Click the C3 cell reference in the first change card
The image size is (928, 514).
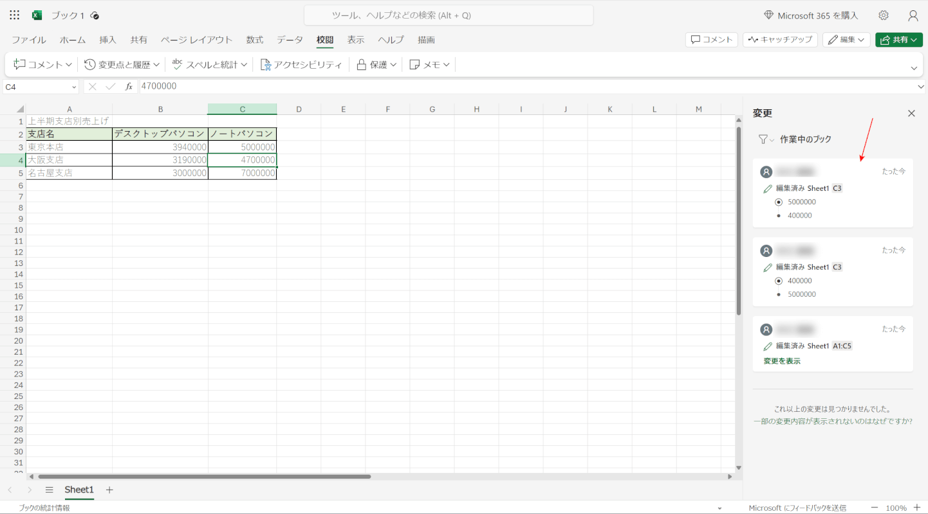coord(837,188)
